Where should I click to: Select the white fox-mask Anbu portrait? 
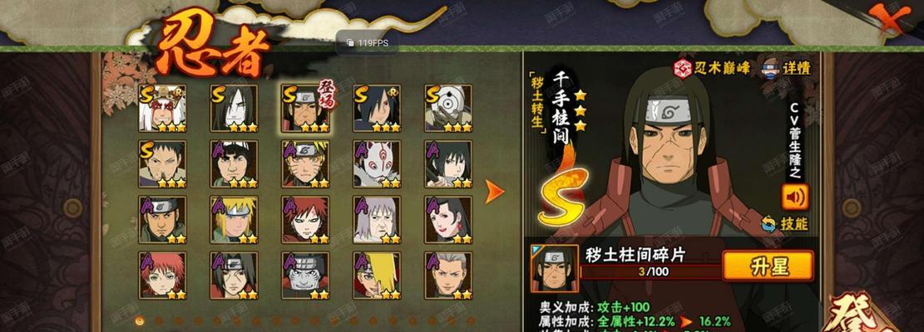(377, 164)
